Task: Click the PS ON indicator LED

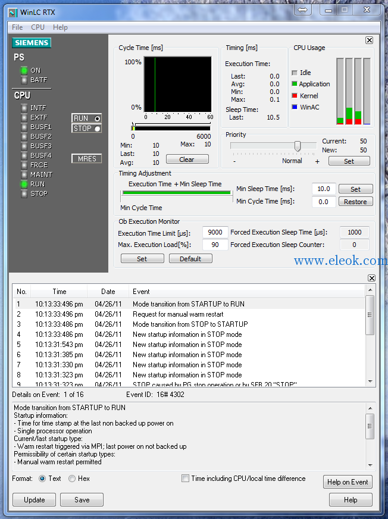Action: click(24, 70)
